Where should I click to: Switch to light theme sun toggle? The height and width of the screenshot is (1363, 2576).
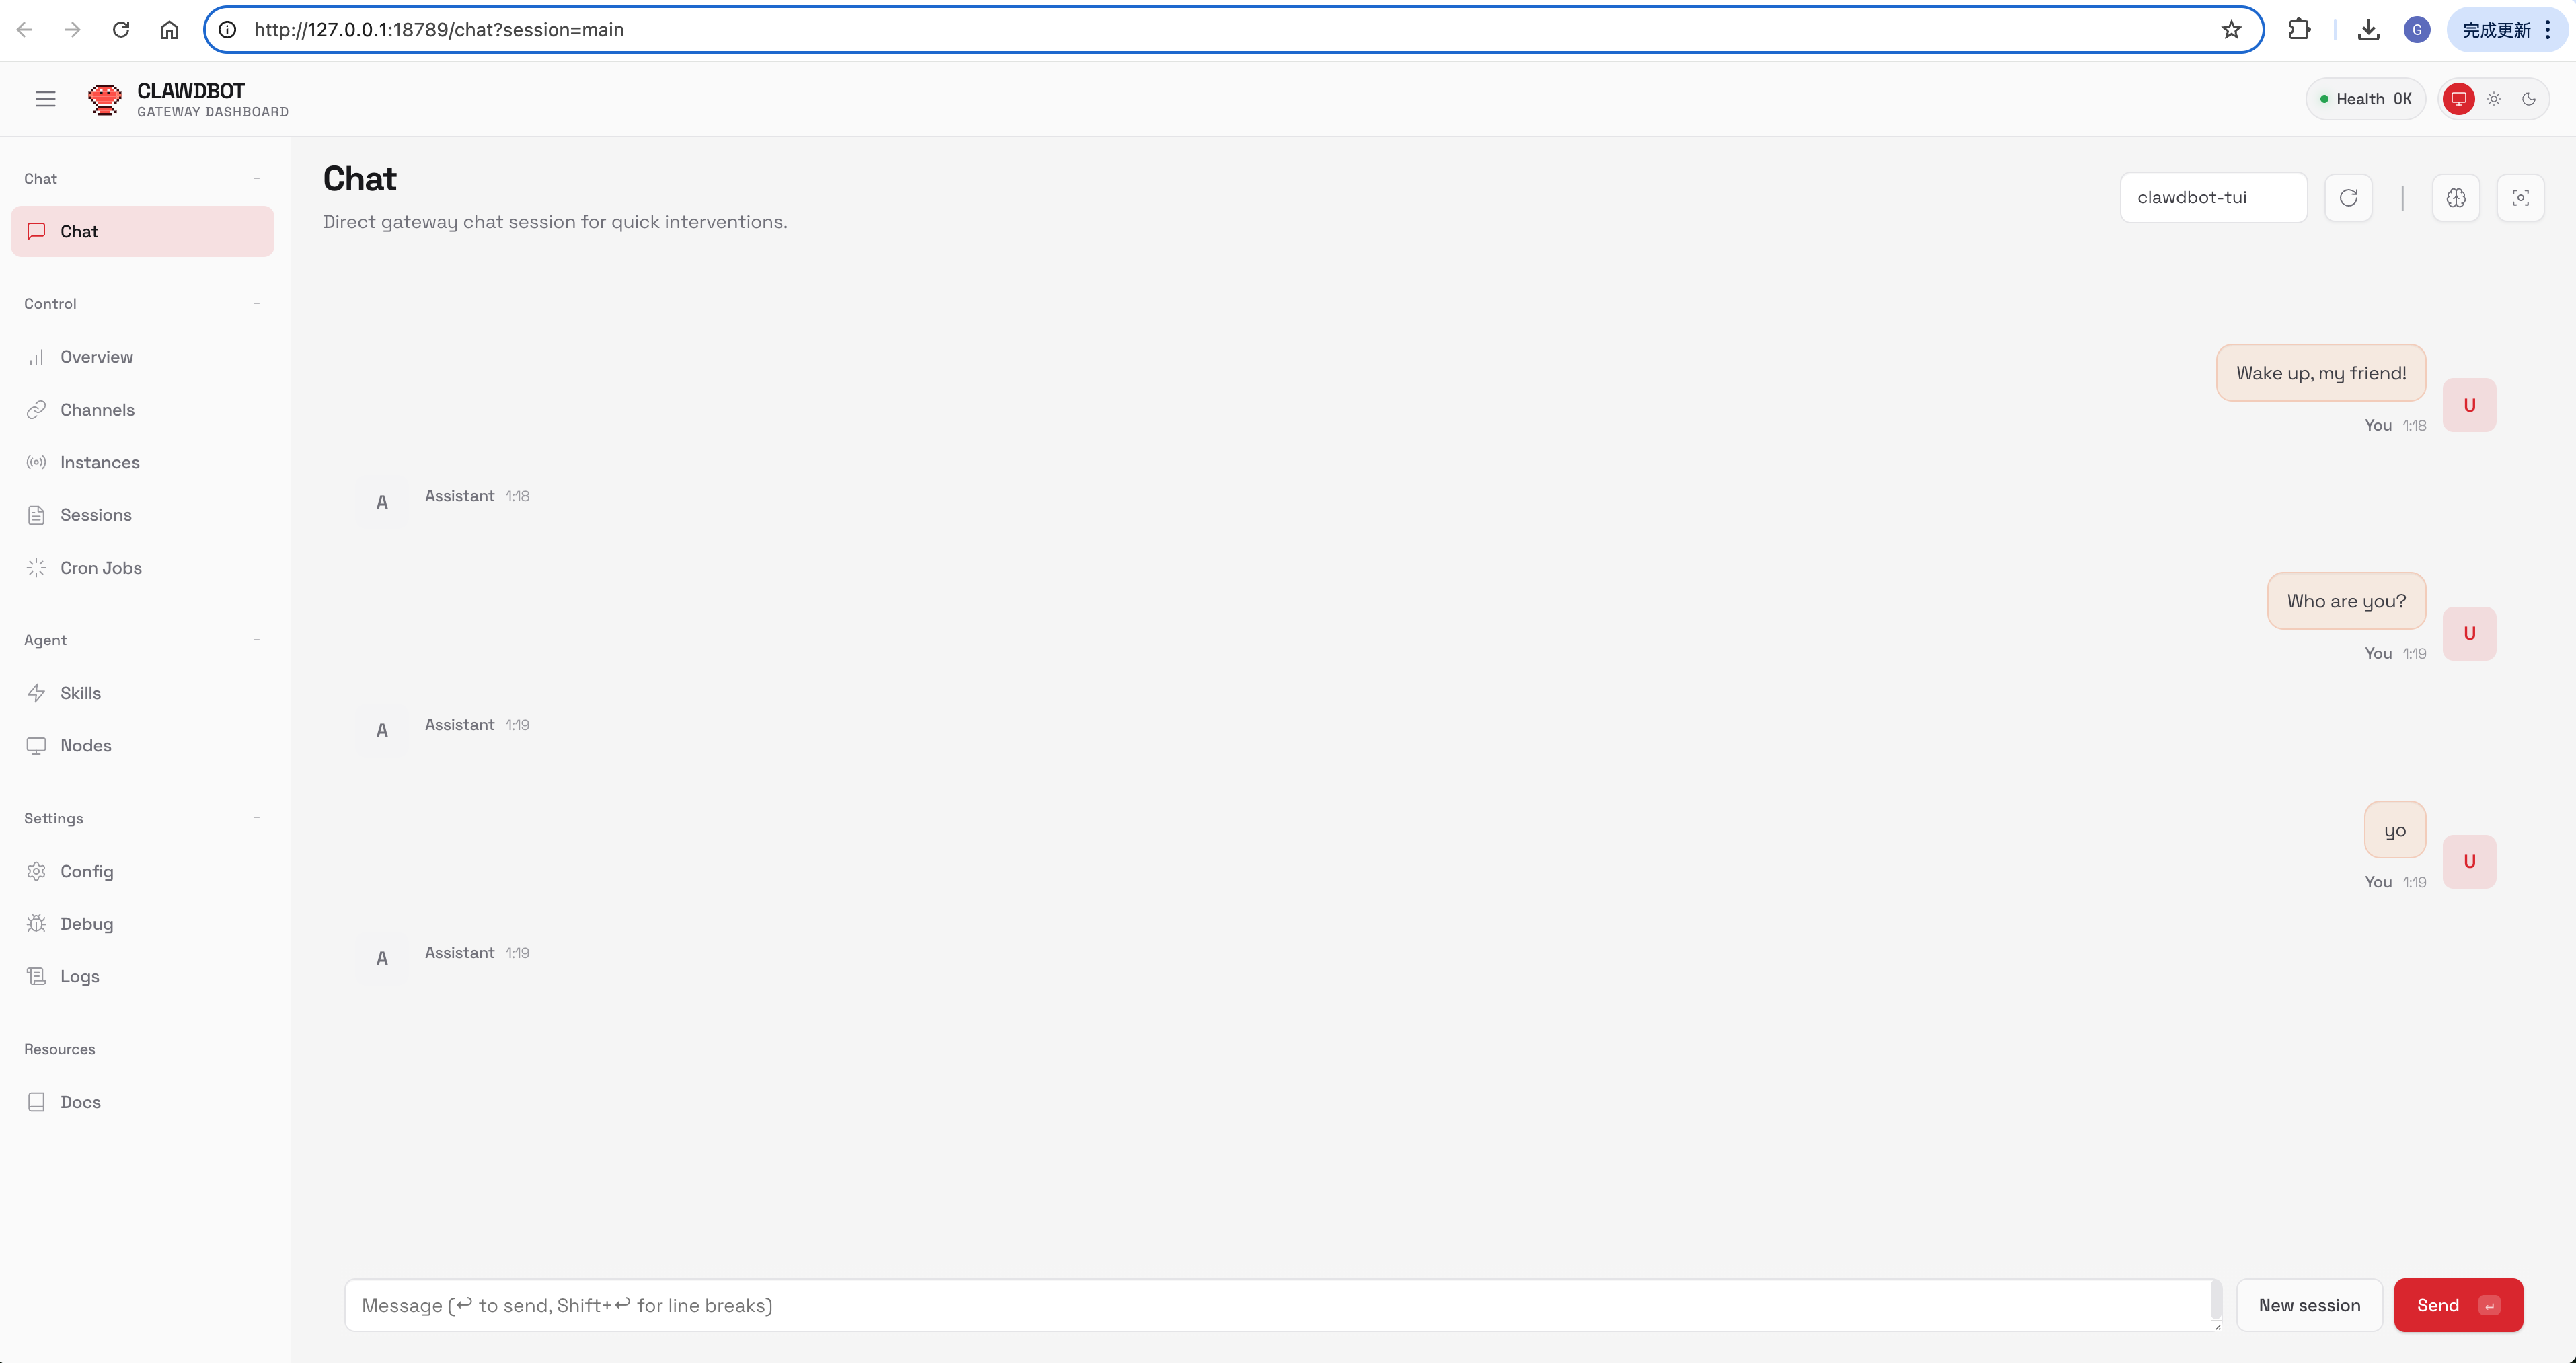pos(2494,98)
